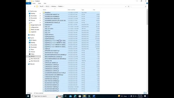The width and height of the screenshot is (174, 98).
Task: Select OneDrive in navigation pane
Action: coord(32,35)
